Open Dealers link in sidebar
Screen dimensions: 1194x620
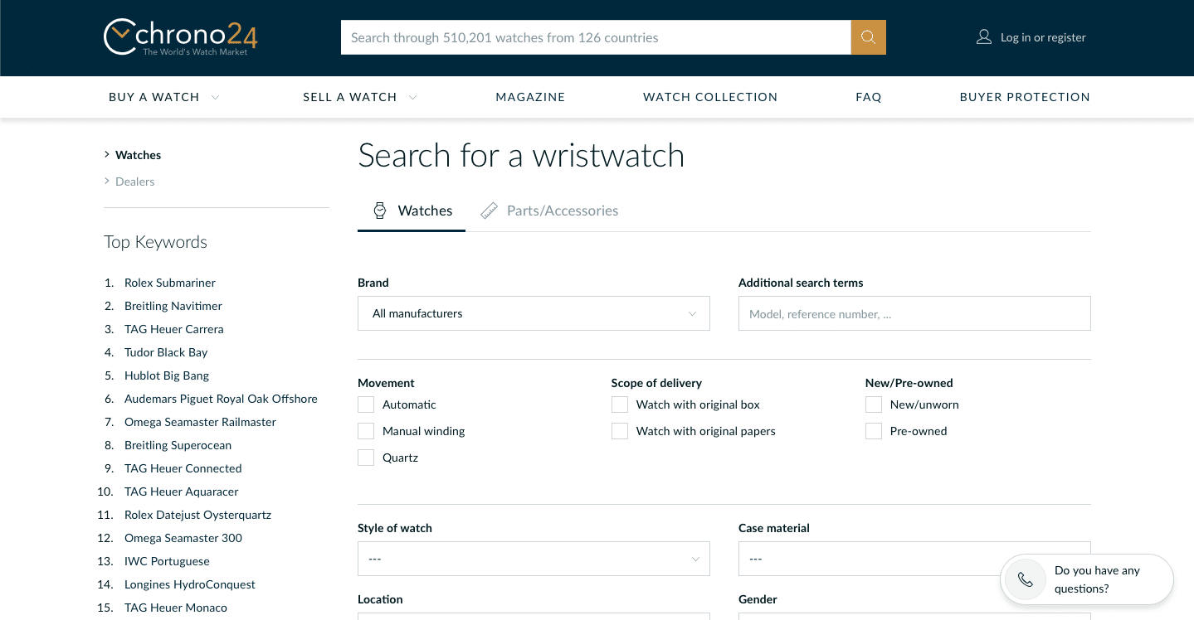coord(135,182)
